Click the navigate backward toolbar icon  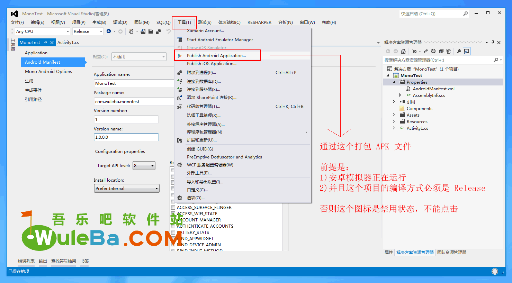click(x=109, y=31)
